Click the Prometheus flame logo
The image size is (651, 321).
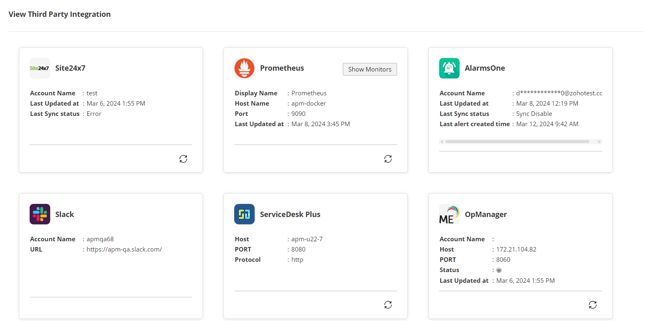tap(244, 68)
